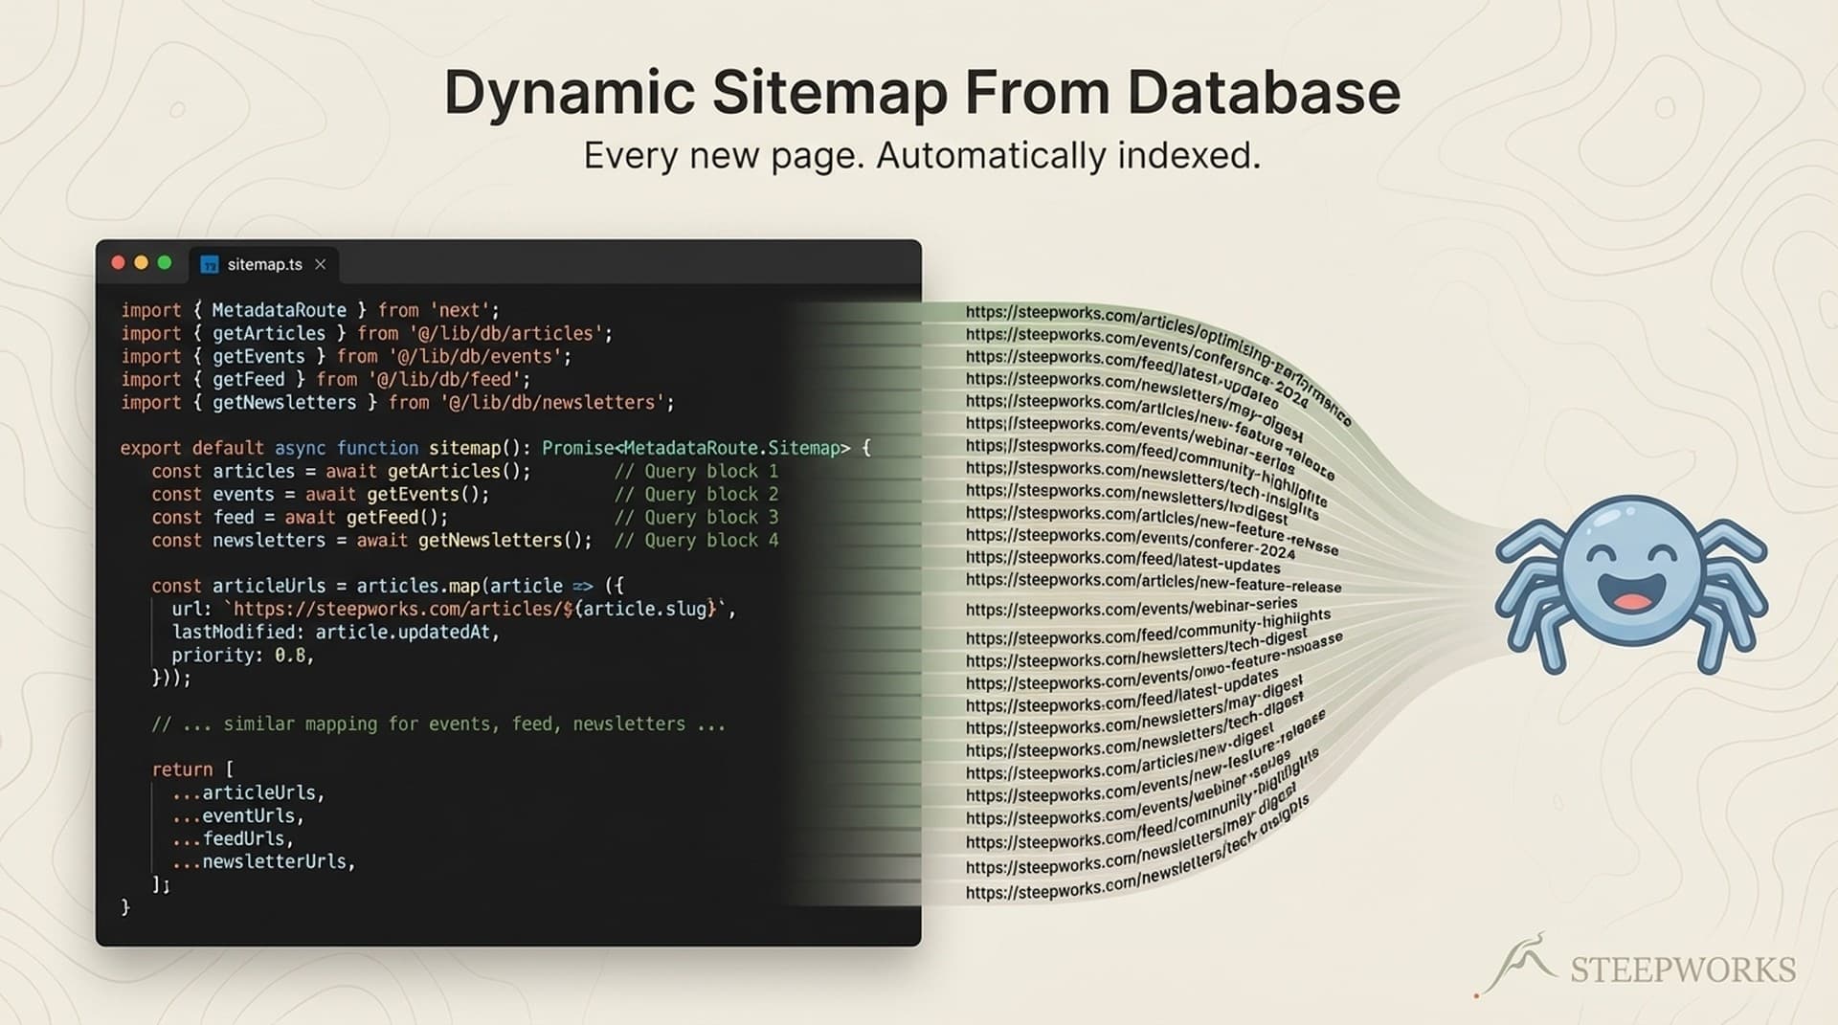
Task: Click the X to close the sitemap.ts tab
Action: [322, 265]
